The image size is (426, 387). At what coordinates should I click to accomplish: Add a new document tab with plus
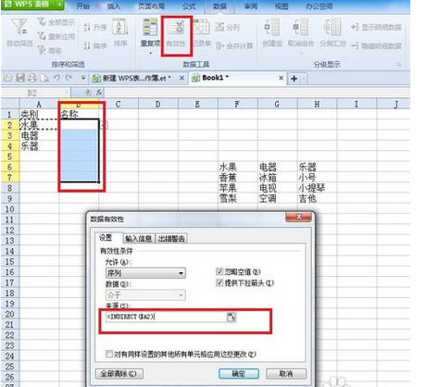[x=294, y=79]
